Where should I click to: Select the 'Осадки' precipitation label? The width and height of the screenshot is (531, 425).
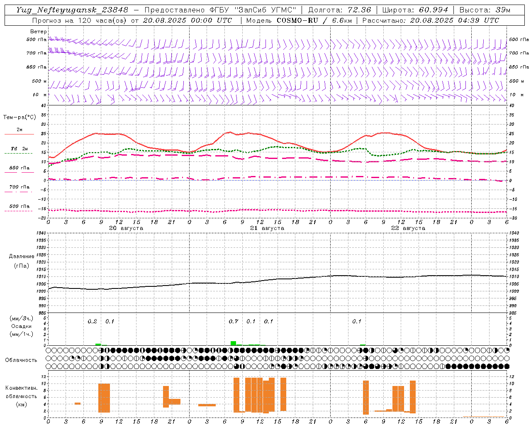[22, 326]
